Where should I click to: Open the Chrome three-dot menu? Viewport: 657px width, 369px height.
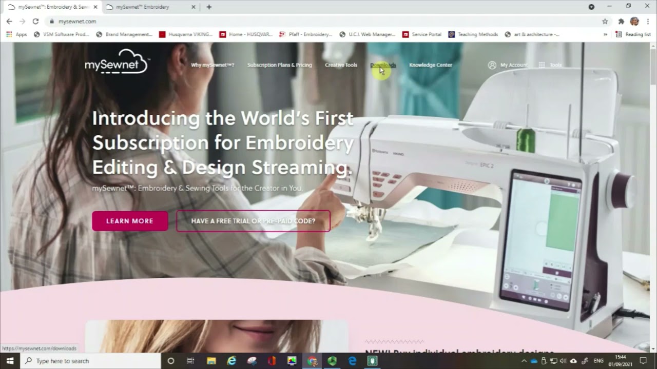pyautogui.click(x=648, y=21)
